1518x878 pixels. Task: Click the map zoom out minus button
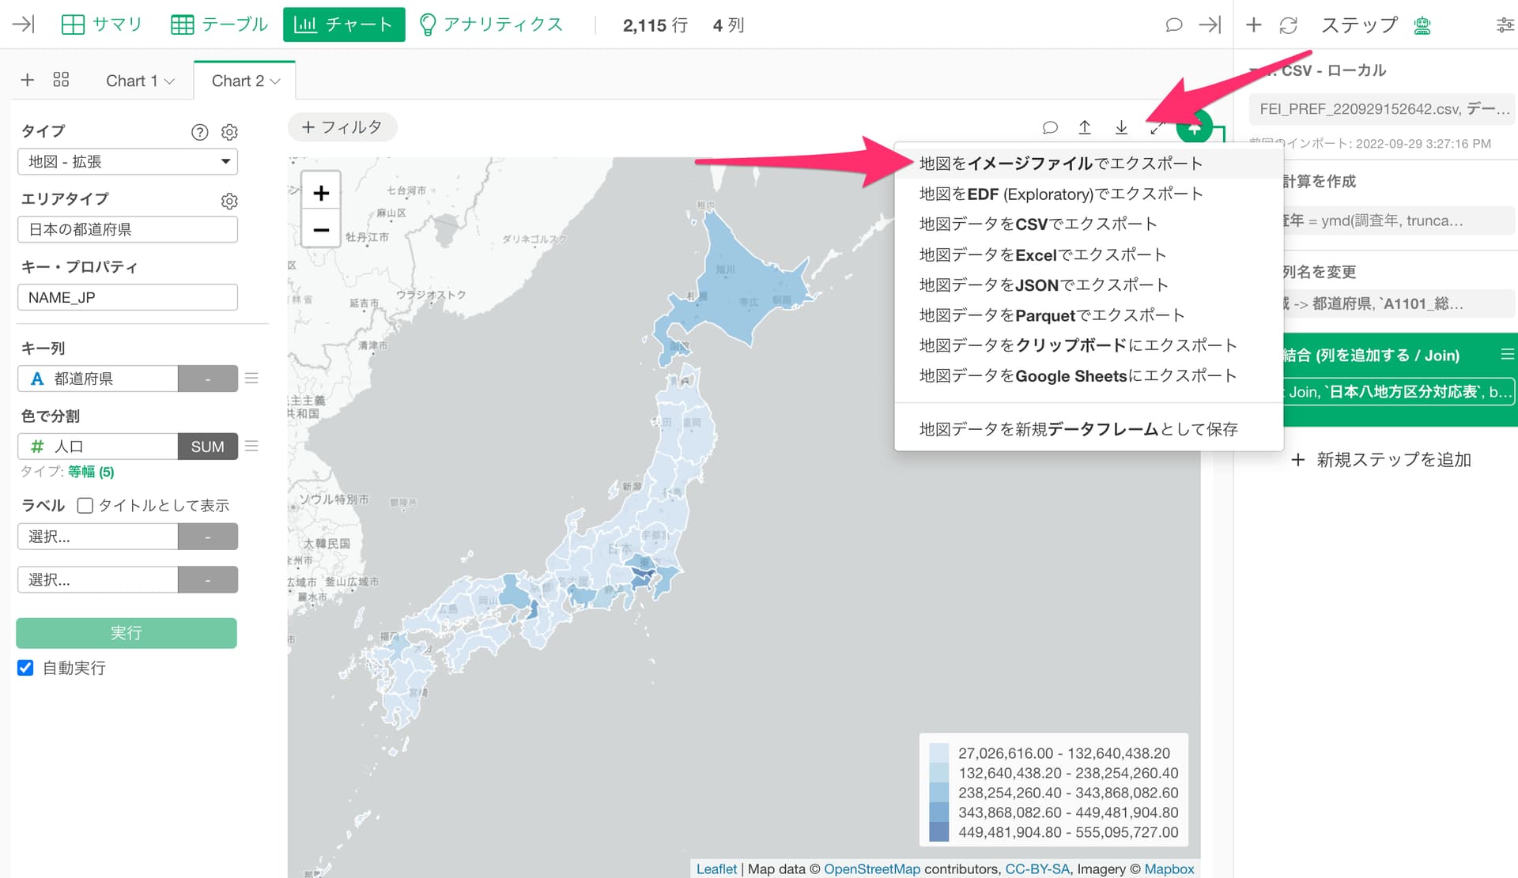pyautogui.click(x=321, y=230)
